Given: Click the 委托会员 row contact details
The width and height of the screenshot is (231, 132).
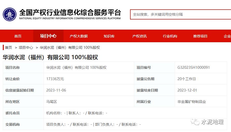Looking at the screenshot, I should click(77, 113).
